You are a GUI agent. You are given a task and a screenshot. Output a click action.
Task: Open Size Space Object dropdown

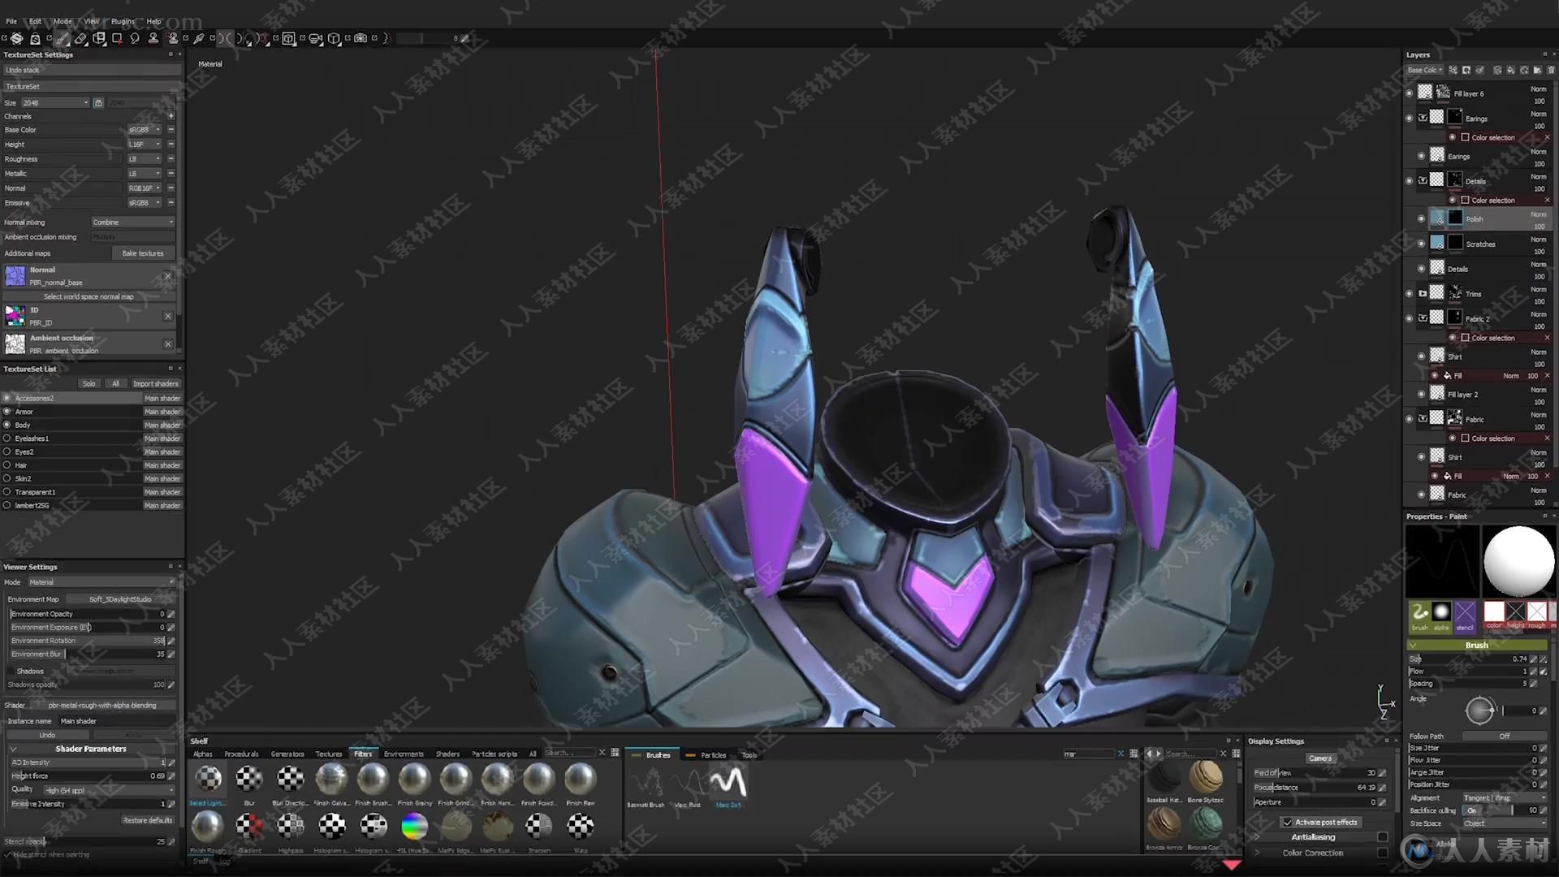coord(1504,823)
